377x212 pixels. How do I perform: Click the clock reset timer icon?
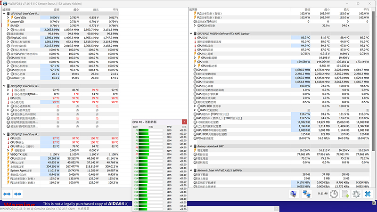coord(334,194)
